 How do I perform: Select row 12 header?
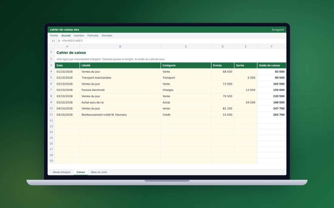51,121
